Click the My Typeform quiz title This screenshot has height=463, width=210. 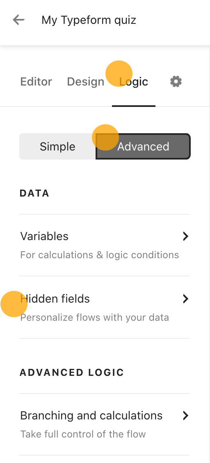tap(89, 20)
